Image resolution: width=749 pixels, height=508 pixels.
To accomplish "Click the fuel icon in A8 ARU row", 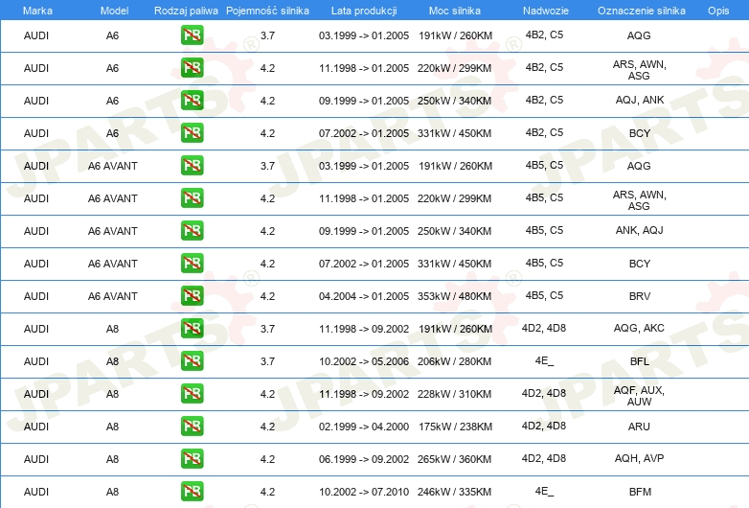I will point(192,426).
